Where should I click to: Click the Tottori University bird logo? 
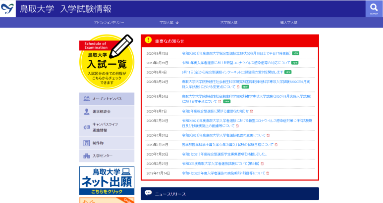click(x=7, y=8)
